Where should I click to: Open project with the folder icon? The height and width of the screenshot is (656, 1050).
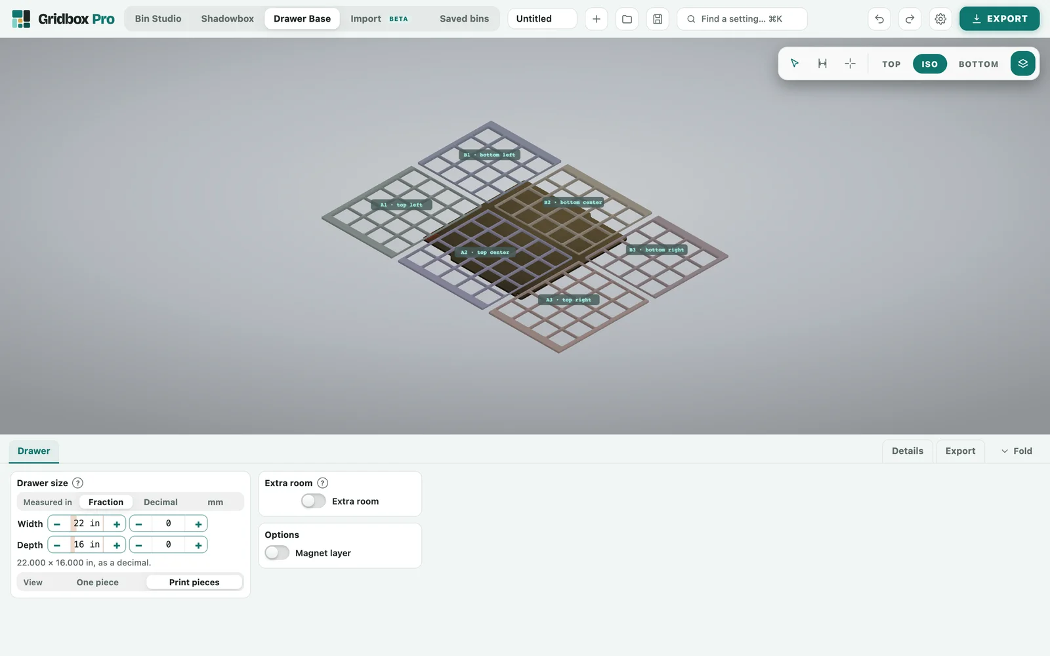627,19
